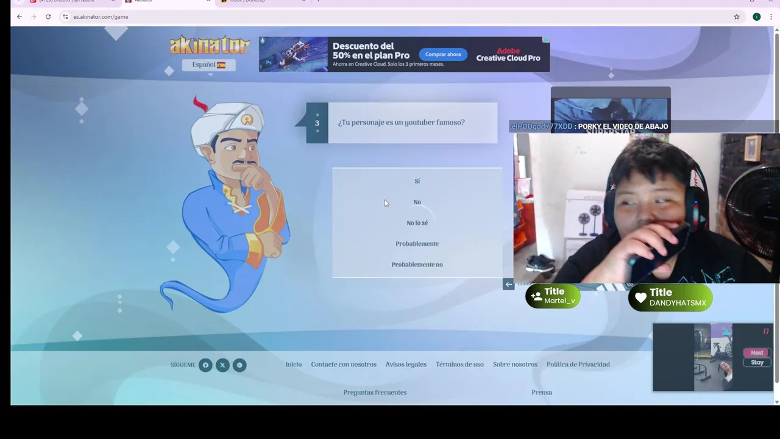
Task: Click the follower badge Martel_v
Action: click(553, 296)
